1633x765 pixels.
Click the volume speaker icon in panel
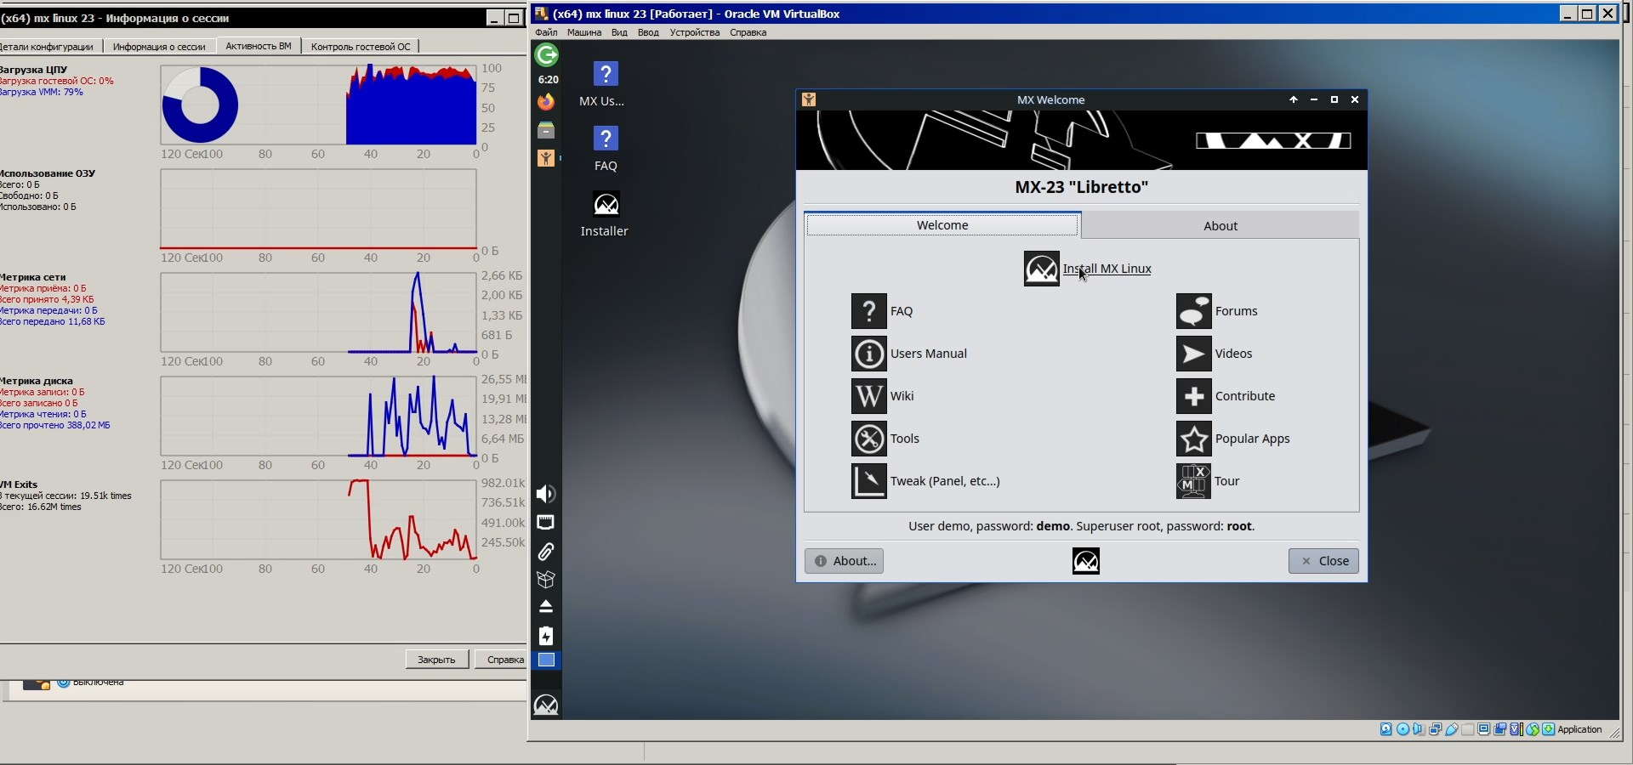546,494
